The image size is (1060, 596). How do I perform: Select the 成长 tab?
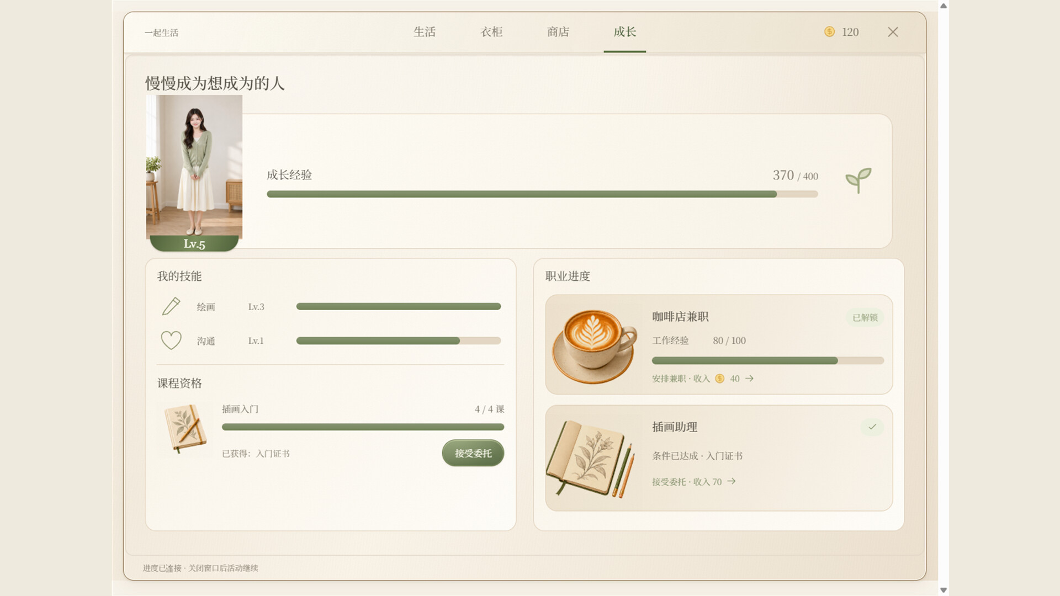click(x=624, y=32)
